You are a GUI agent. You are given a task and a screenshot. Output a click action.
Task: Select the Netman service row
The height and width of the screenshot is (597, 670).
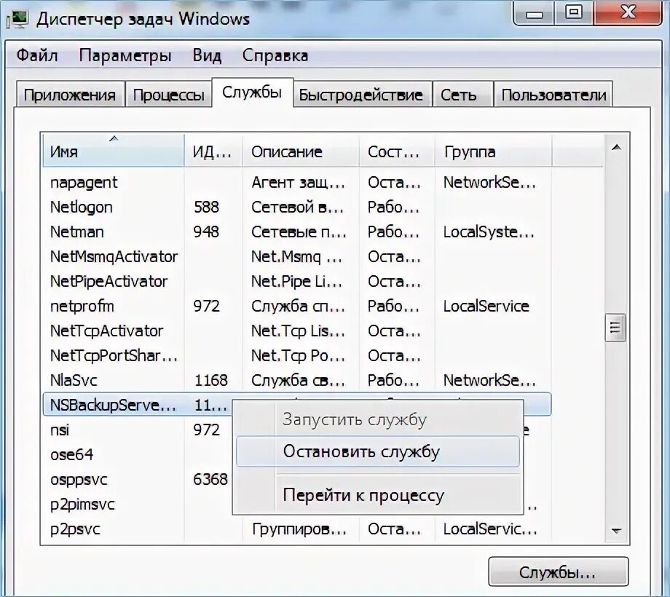pyautogui.click(x=297, y=232)
